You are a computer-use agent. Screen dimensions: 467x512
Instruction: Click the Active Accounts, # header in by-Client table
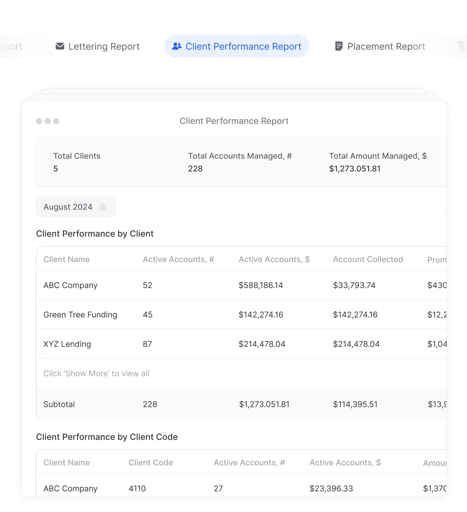click(x=178, y=259)
